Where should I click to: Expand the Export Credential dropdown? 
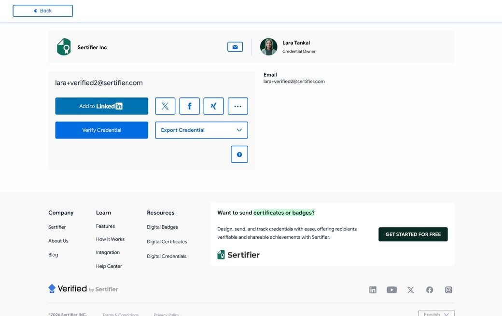pyautogui.click(x=201, y=130)
